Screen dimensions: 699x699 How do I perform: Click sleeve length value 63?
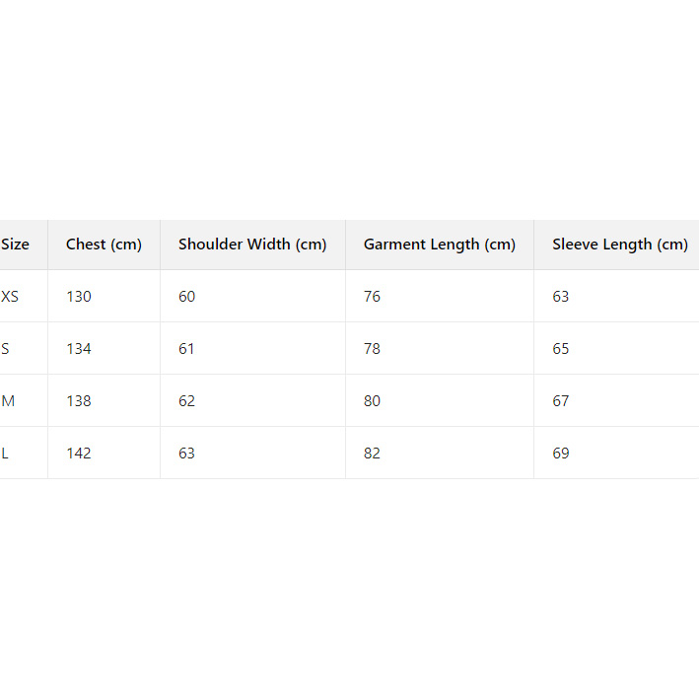pyautogui.click(x=561, y=297)
